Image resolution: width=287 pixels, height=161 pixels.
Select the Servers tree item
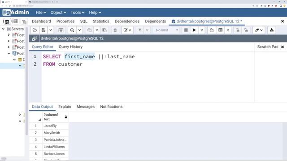pyautogui.click(x=17, y=29)
